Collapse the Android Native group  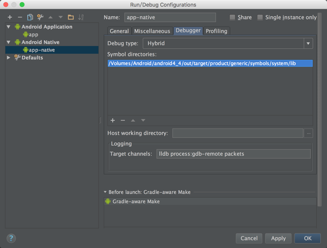tap(9, 42)
